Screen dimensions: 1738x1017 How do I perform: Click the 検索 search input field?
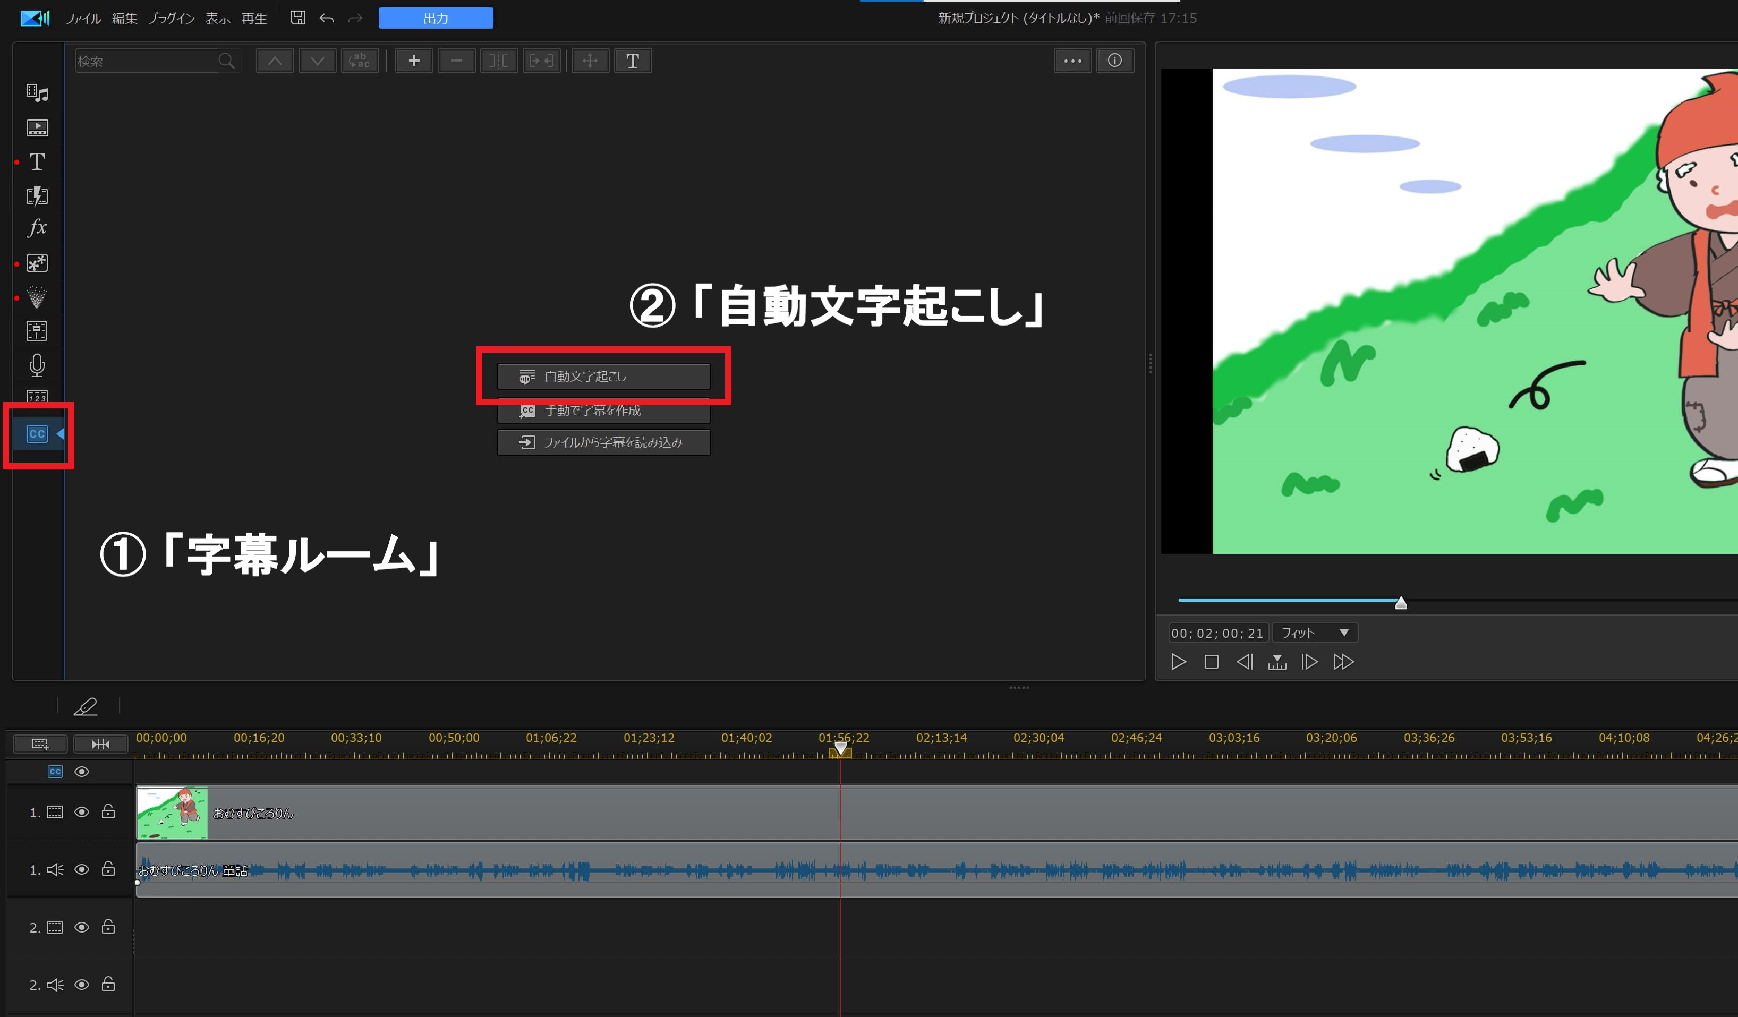pos(146,62)
